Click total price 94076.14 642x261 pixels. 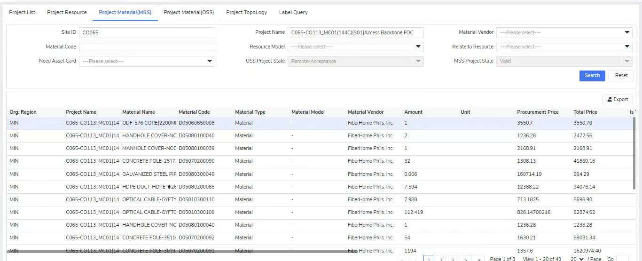(584, 187)
